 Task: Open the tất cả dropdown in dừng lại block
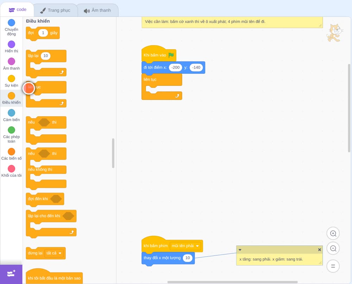(54, 253)
